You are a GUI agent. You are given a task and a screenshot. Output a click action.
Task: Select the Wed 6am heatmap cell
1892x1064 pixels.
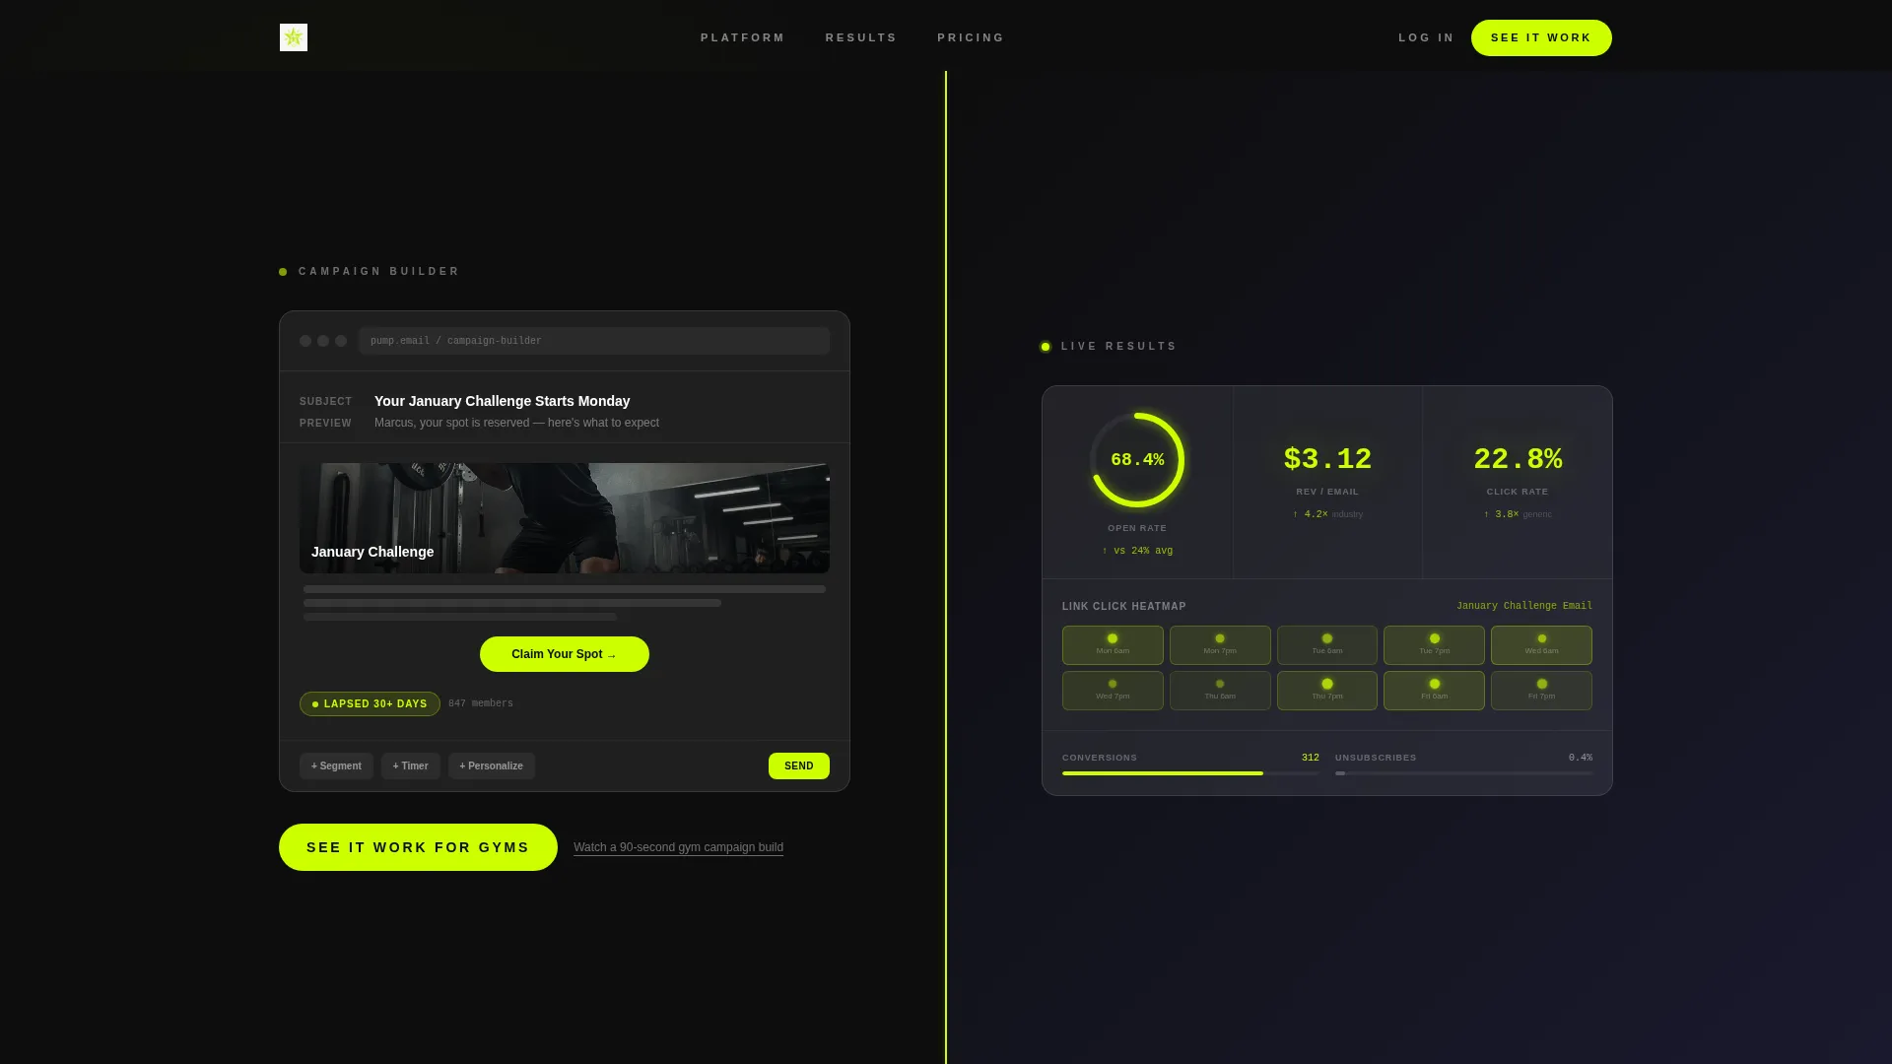[1541, 645]
